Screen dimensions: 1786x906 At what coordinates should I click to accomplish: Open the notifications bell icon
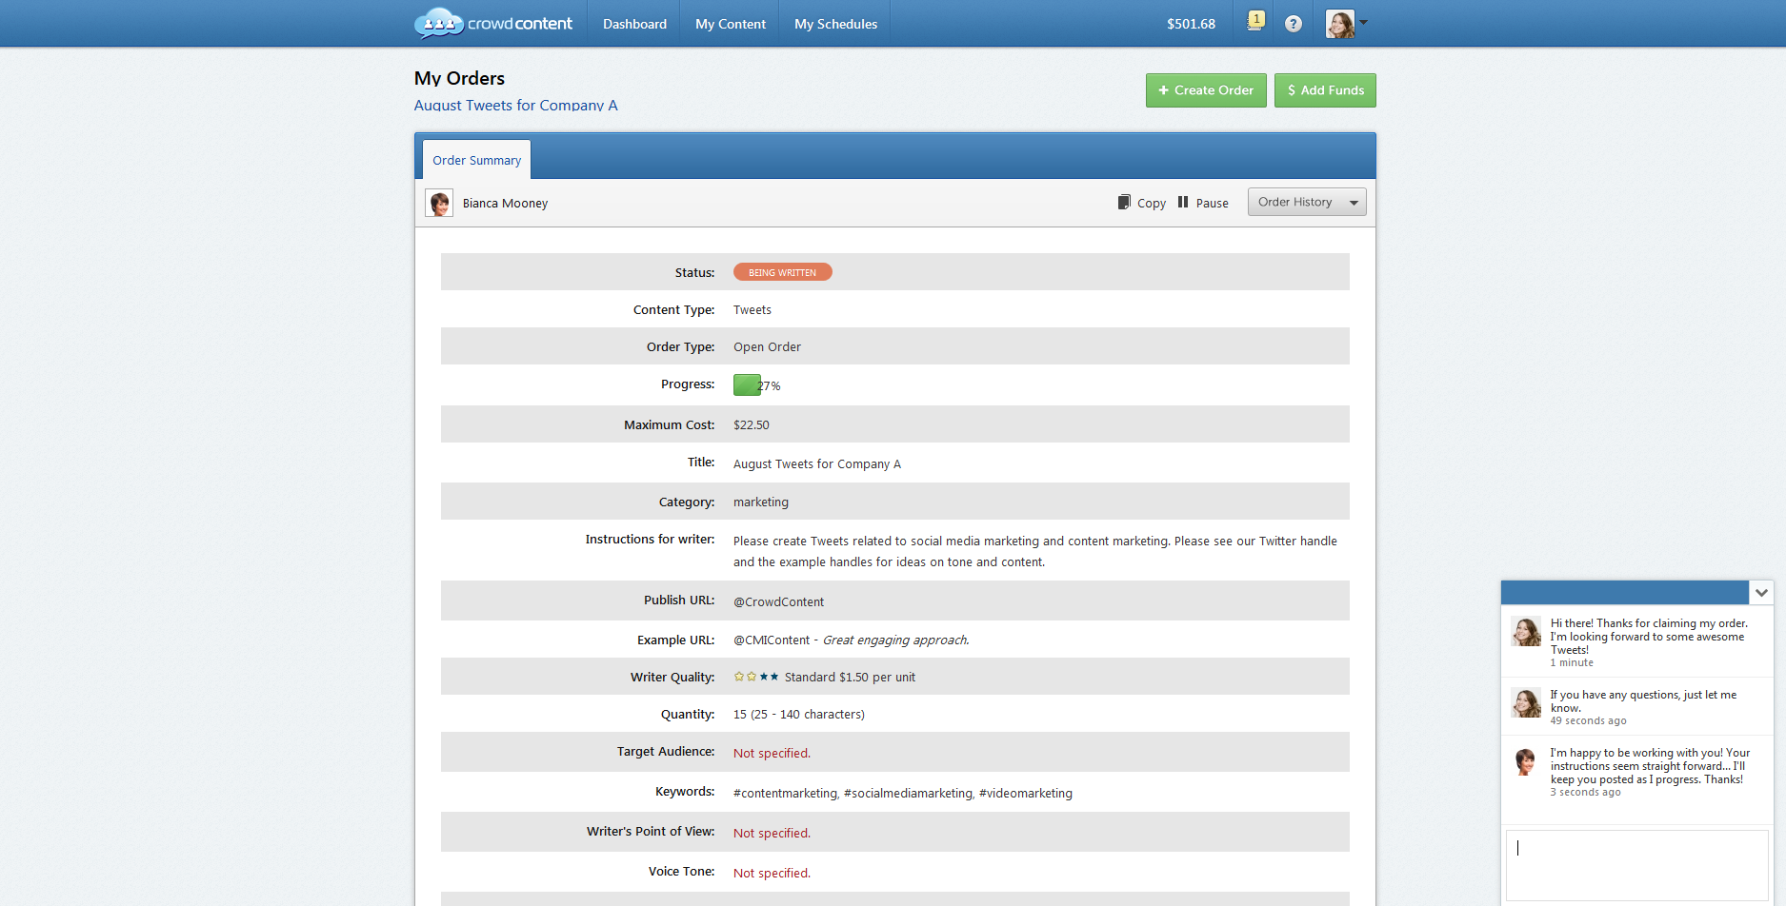coord(1255,22)
